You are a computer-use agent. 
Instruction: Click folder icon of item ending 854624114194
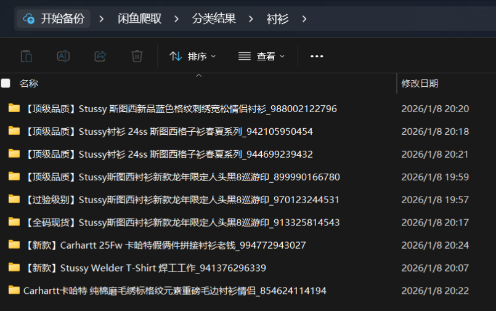(x=14, y=290)
